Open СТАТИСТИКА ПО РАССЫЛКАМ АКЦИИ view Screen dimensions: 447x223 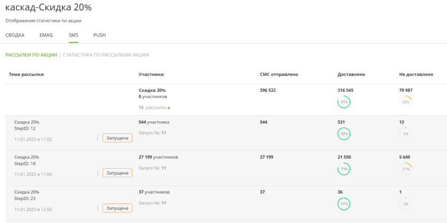coord(106,55)
